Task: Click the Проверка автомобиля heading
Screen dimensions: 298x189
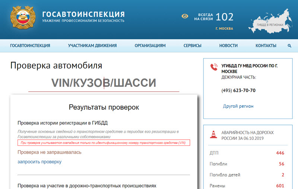Action: tap(56, 66)
